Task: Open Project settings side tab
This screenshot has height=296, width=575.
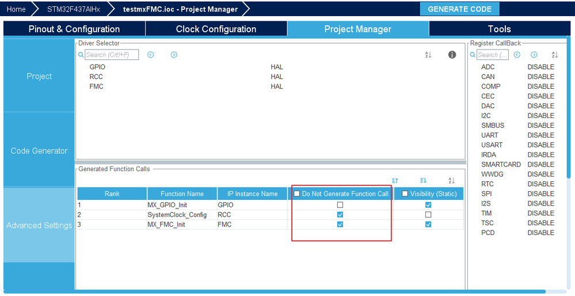Action: [x=39, y=76]
